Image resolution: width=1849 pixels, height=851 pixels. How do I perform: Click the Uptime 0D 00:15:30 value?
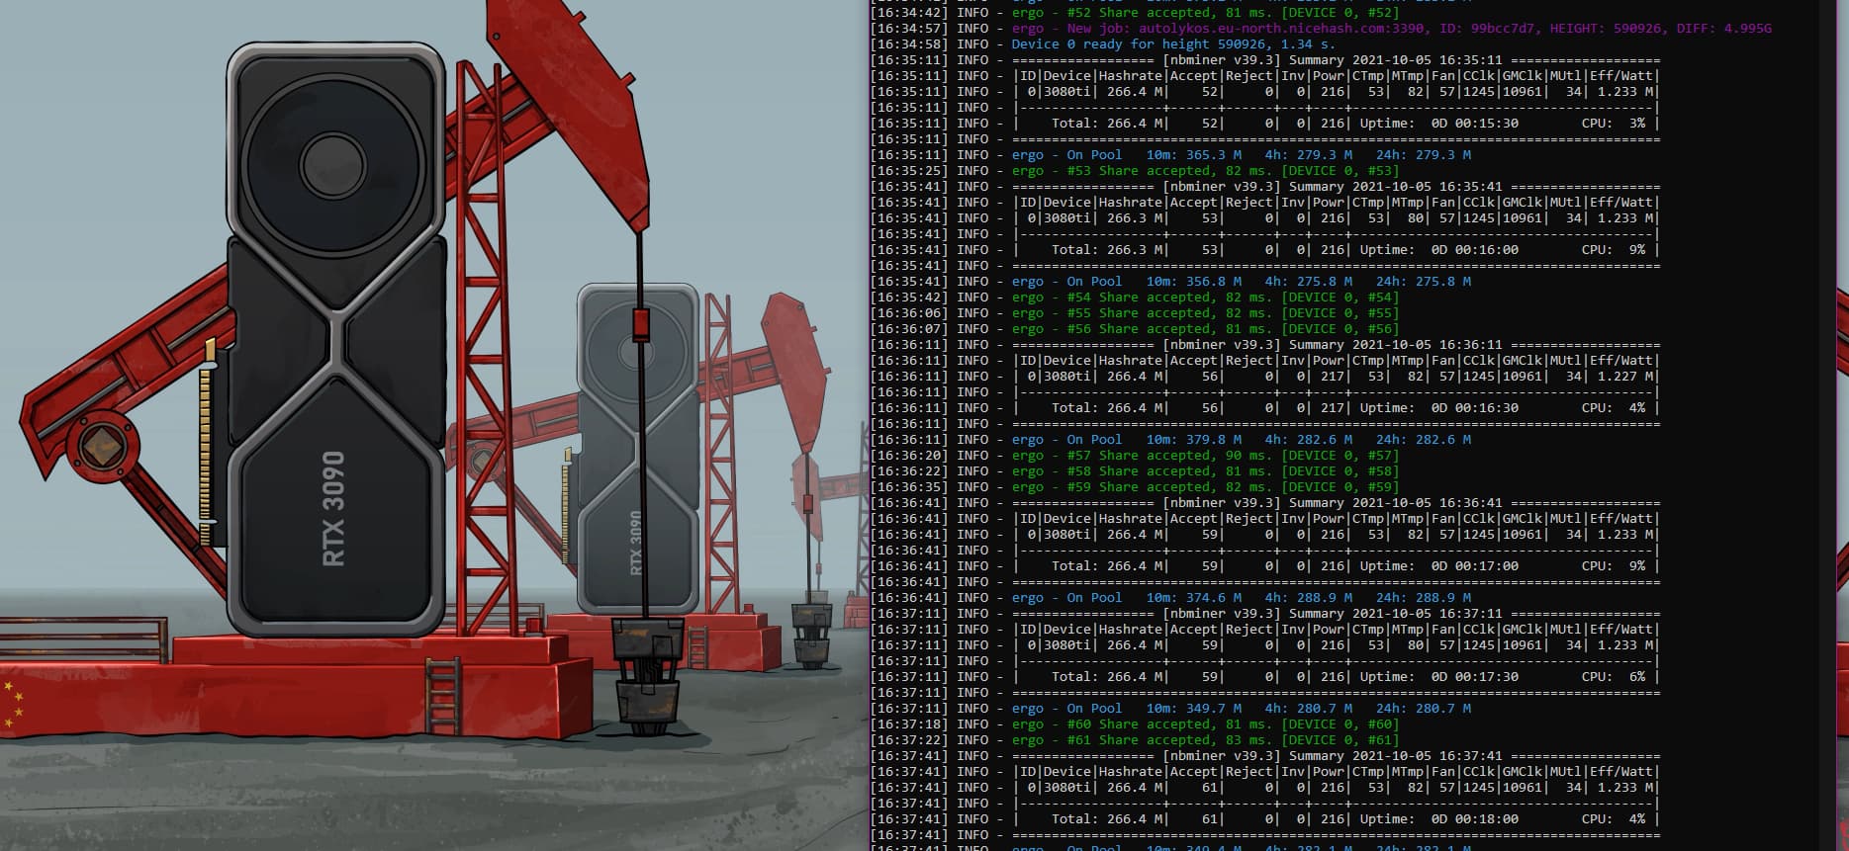point(1439,124)
